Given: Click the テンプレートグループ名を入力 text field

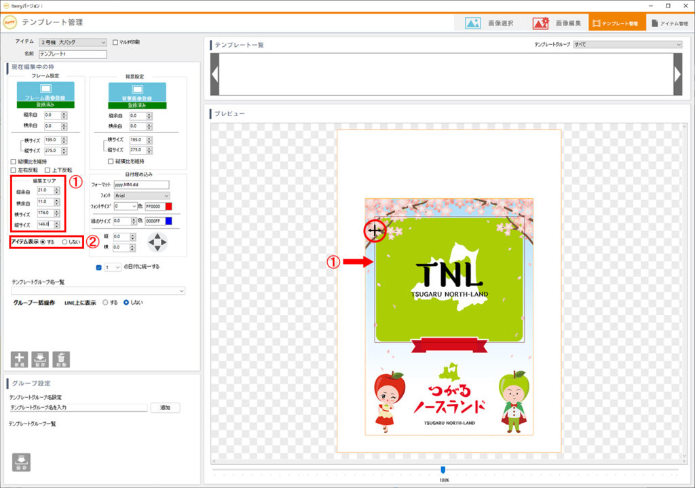Looking at the screenshot, I should click(x=78, y=408).
